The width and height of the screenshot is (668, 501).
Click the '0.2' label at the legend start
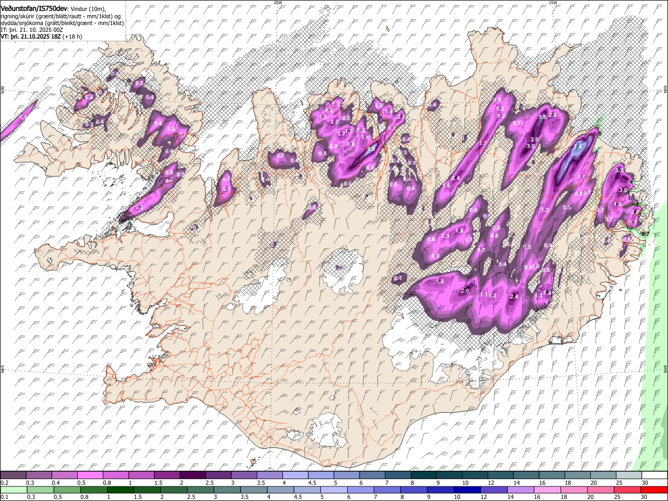4,483
